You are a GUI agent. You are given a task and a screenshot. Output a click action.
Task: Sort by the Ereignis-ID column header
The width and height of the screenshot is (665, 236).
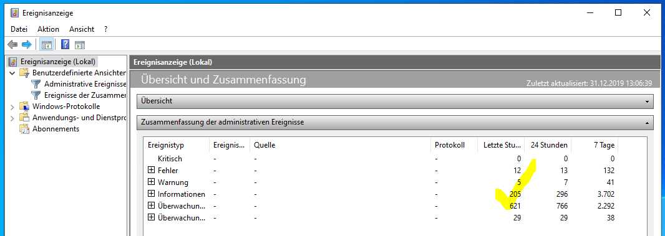pyautogui.click(x=230, y=145)
